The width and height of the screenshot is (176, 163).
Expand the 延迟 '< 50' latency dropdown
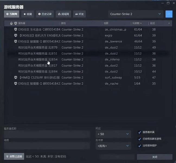(113, 134)
